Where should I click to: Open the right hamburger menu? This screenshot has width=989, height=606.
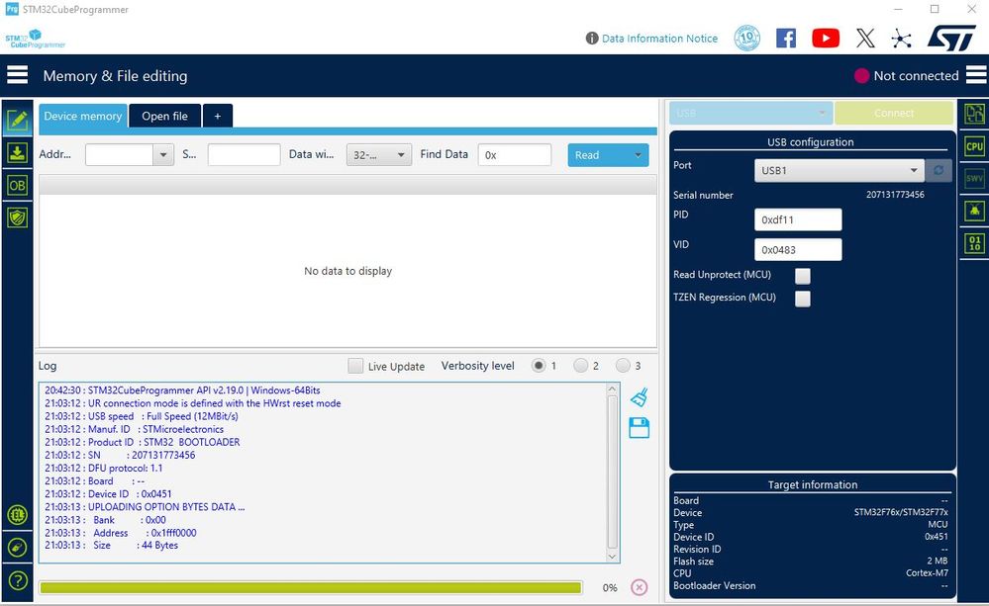(x=976, y=75)
